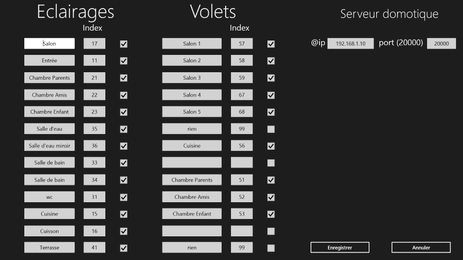Edit the Salle d'eau miroir name field
The image size is (463, 260).
(49, 146)
